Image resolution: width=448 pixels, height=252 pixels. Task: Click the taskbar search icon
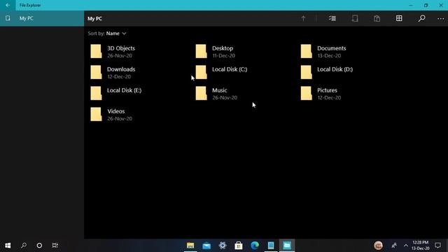tap(24, 246)
